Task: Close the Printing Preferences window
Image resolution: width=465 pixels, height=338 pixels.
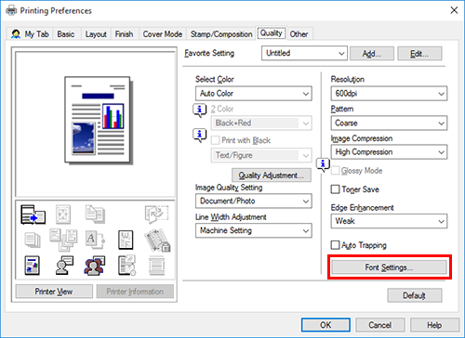Action: [x=454, y=10]
